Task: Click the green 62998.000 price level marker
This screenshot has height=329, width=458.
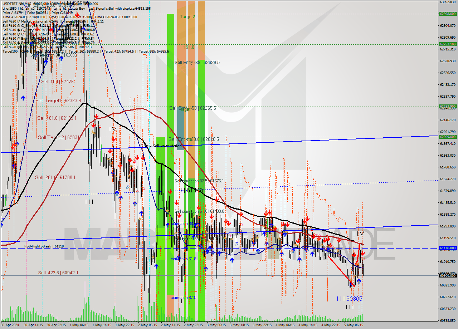Action: coord(448,14)
